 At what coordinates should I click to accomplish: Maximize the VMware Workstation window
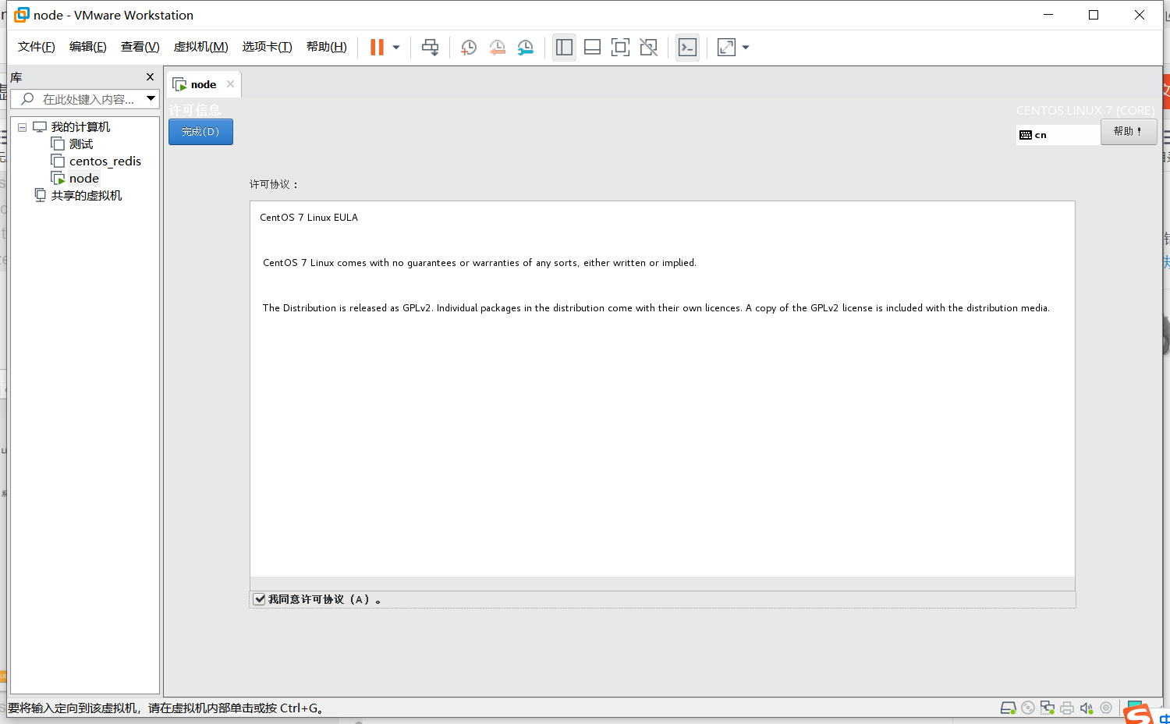1094,15
